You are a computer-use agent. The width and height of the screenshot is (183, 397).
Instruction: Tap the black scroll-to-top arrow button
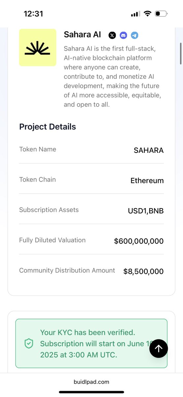point(159,348)
